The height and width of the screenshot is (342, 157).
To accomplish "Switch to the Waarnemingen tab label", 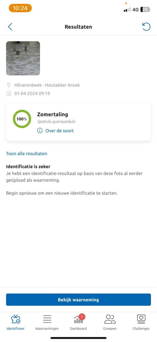I will coord(47,329).
